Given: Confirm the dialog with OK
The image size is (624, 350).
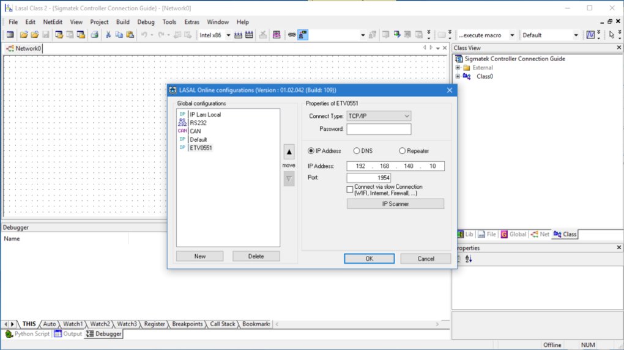Looking at the screenshot, I should pyautogui.click(x=370, y=258).
